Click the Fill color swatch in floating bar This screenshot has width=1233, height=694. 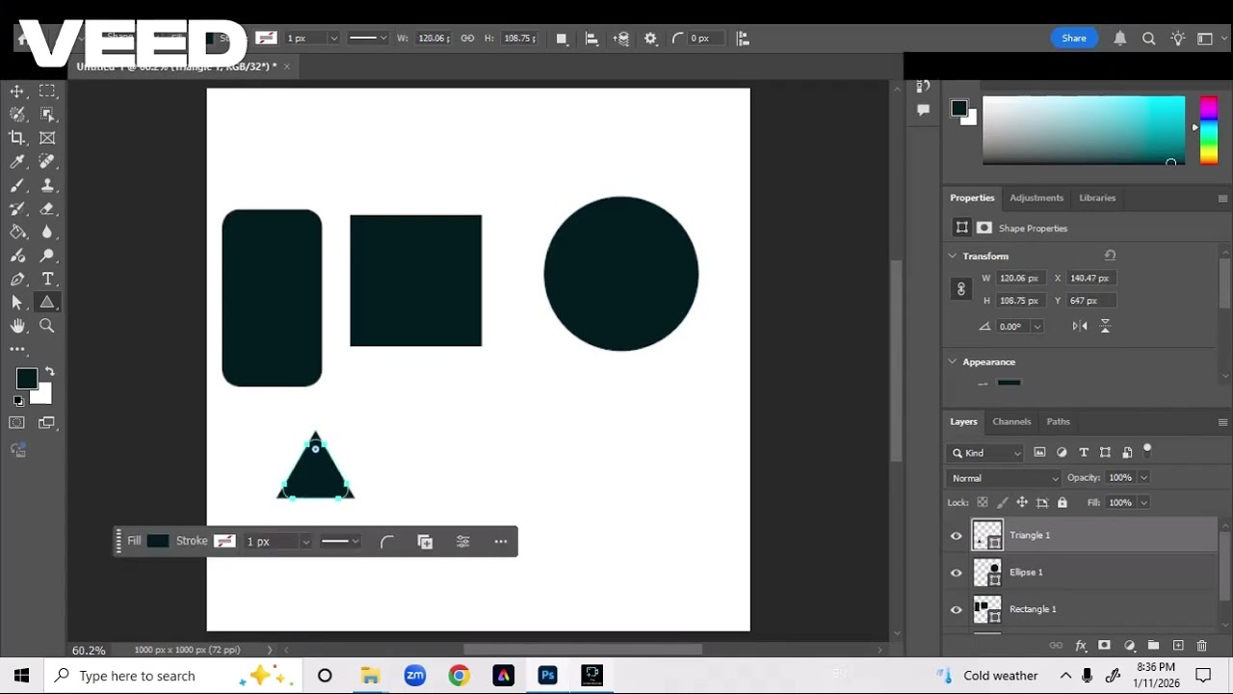pos(158,542)
